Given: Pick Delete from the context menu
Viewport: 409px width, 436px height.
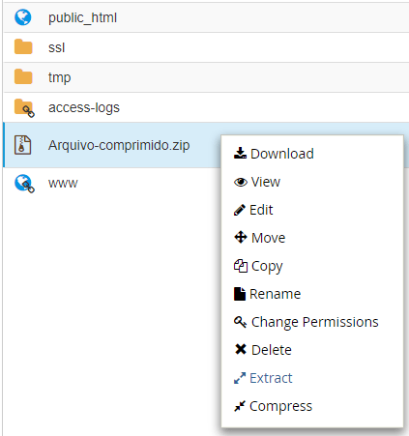Looking at the screenshot, I should tap(263, 350).
